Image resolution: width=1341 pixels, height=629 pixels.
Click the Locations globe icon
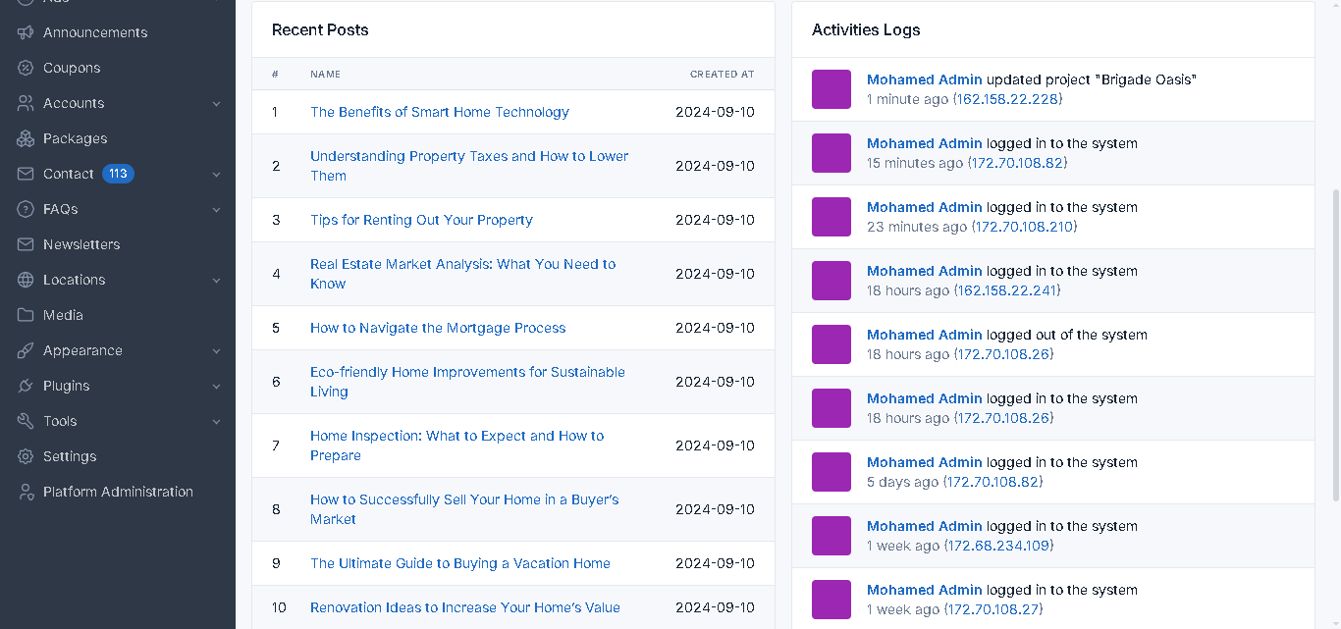coord(26,280)
